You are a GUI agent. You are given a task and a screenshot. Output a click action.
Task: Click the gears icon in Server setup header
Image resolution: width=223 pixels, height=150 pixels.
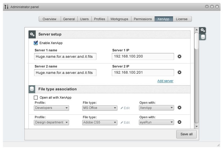[x=32, y=34]
